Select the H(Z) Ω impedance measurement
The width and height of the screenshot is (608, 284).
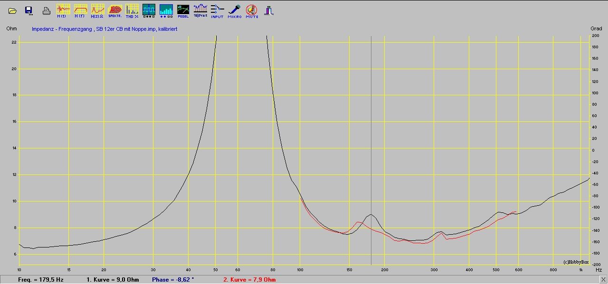tap(97, 10)
